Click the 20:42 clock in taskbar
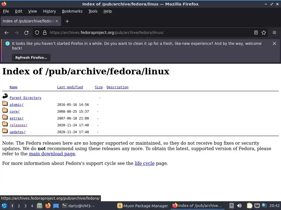 tap(274, 206)
